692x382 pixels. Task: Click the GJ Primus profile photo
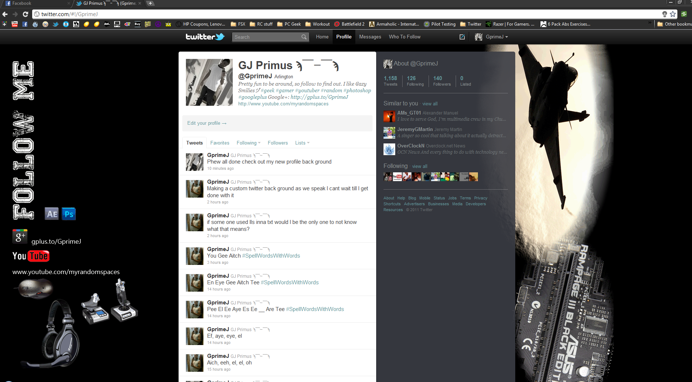(x=209, y=82)
